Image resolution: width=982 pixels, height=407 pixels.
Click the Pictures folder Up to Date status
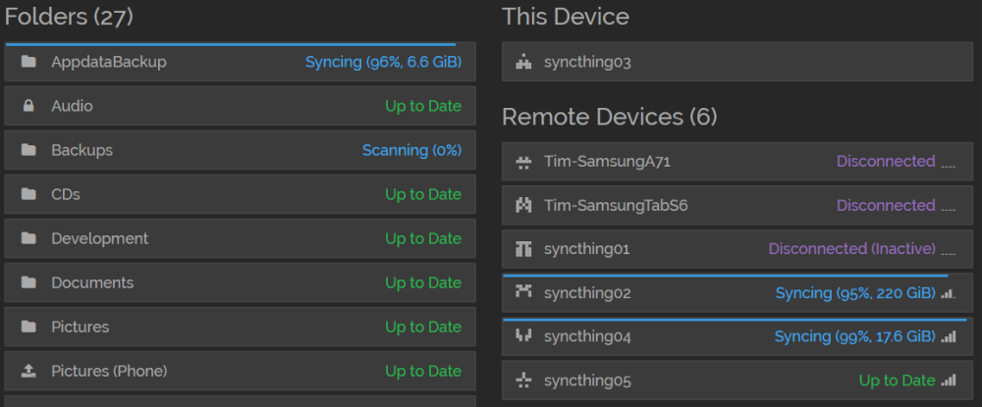click(423, 327)
